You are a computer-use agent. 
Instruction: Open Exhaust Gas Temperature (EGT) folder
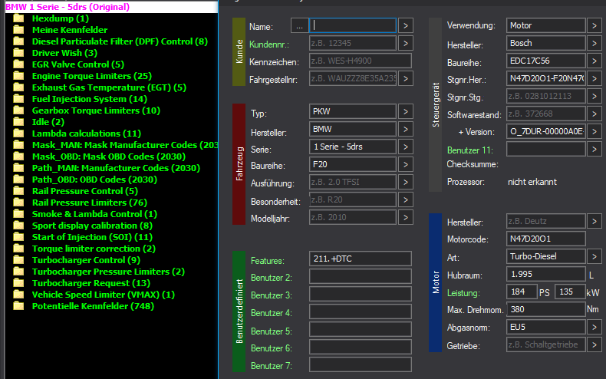pyautogui.click(x=109, y=87)
